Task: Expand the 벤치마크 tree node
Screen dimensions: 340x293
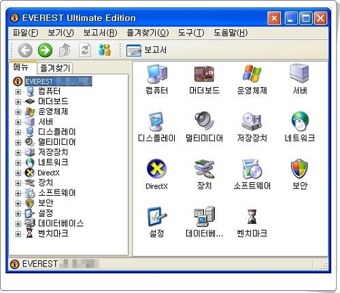Action: coord(18,234)
